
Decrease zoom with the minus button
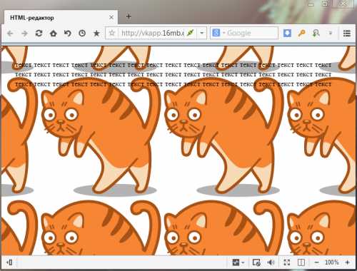coord(316,262)
